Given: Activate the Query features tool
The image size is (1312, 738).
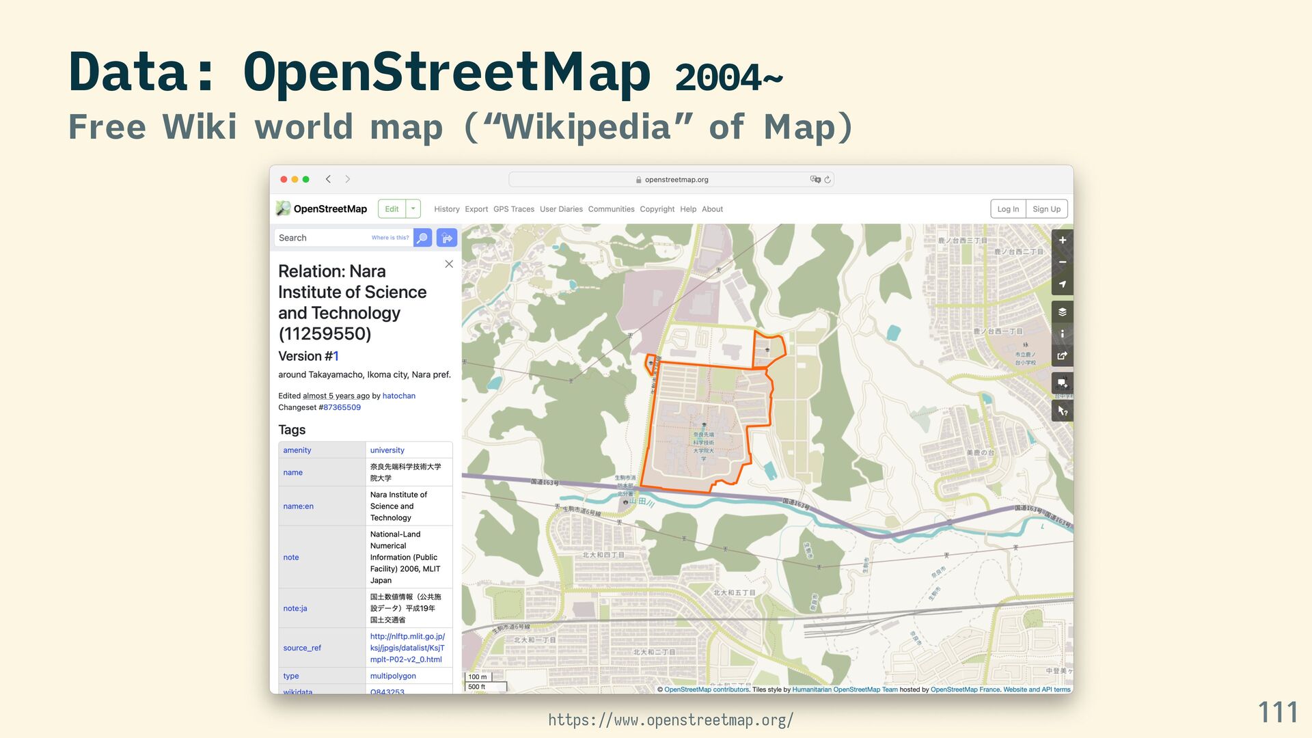Looking at the screenshot, I should (x=1062, y=411).
